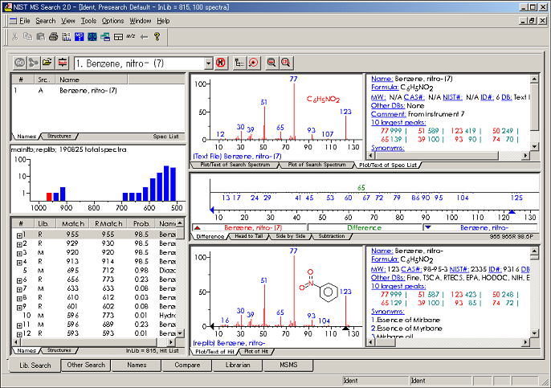Open the Plot of Hit tab

pos(256,352)
